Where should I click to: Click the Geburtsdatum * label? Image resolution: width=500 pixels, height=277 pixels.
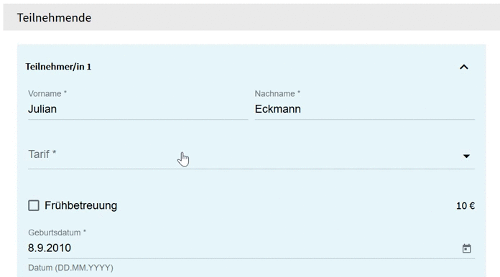tap(57, 233)
